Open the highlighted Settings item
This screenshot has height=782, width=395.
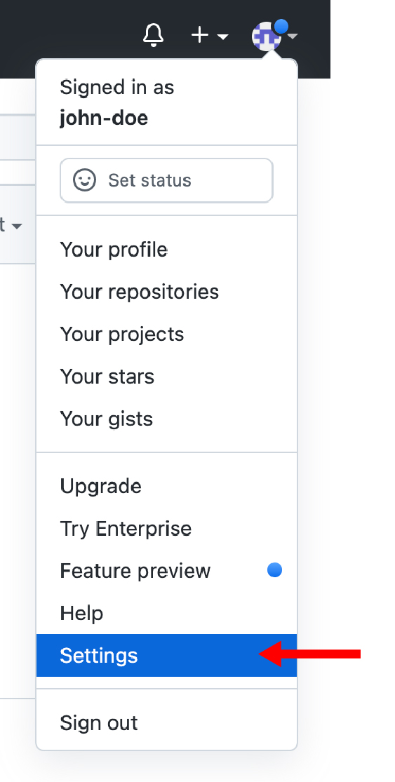tap(166, 655)
